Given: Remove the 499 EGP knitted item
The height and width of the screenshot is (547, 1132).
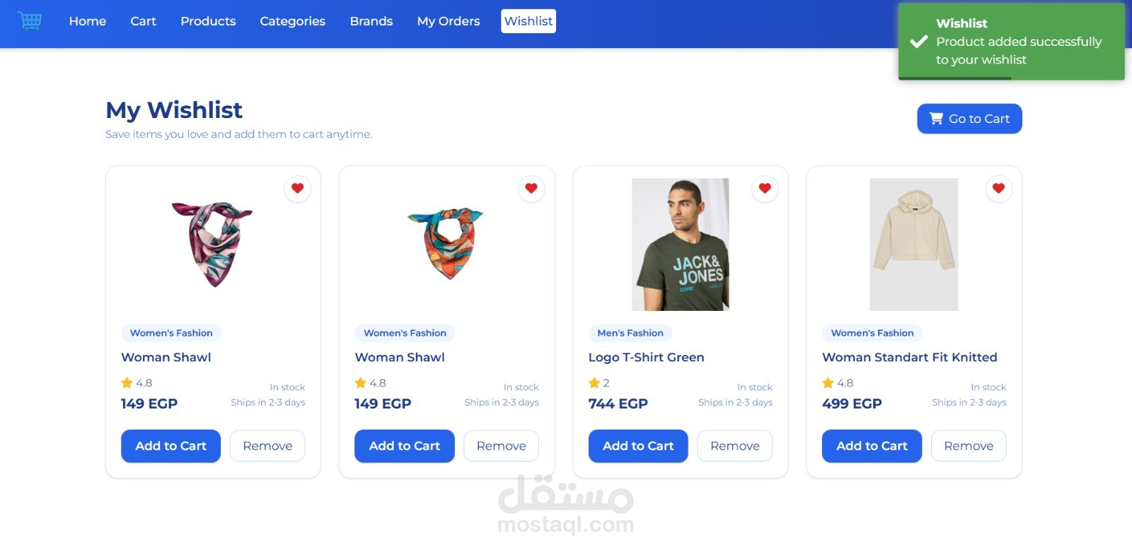Looking at the screenshot, I should point(969,446).
